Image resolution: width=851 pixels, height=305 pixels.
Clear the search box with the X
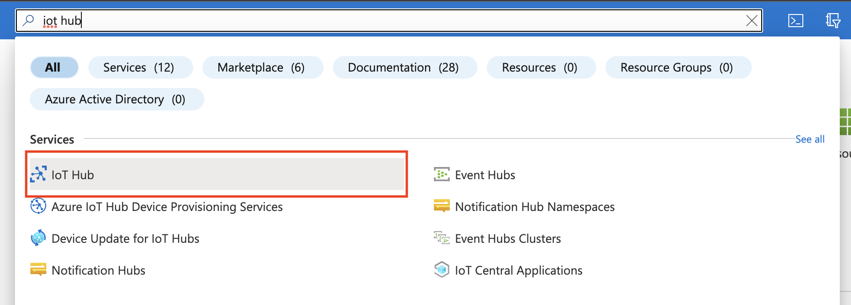pyautogui.click(x=751, y=21)
